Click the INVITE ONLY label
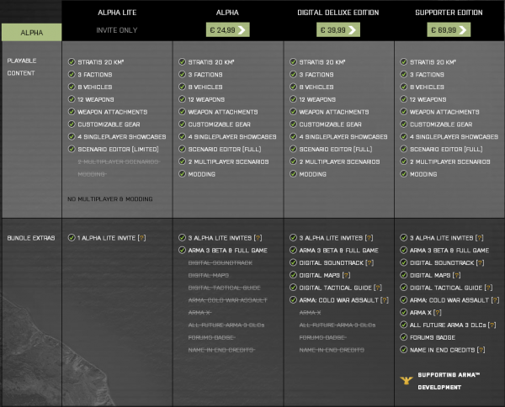Screen dimensions: 505x407 coord(117,30)
